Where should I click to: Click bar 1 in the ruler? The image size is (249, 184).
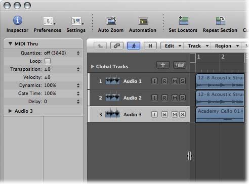coord(199,57)
